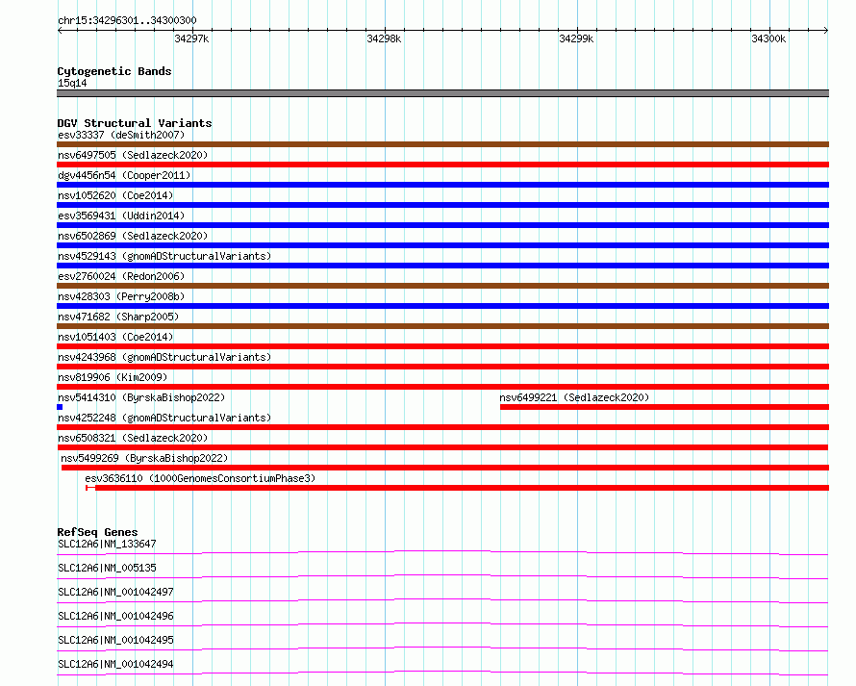Click the red bar under nsv6499221

coord(665,407)
